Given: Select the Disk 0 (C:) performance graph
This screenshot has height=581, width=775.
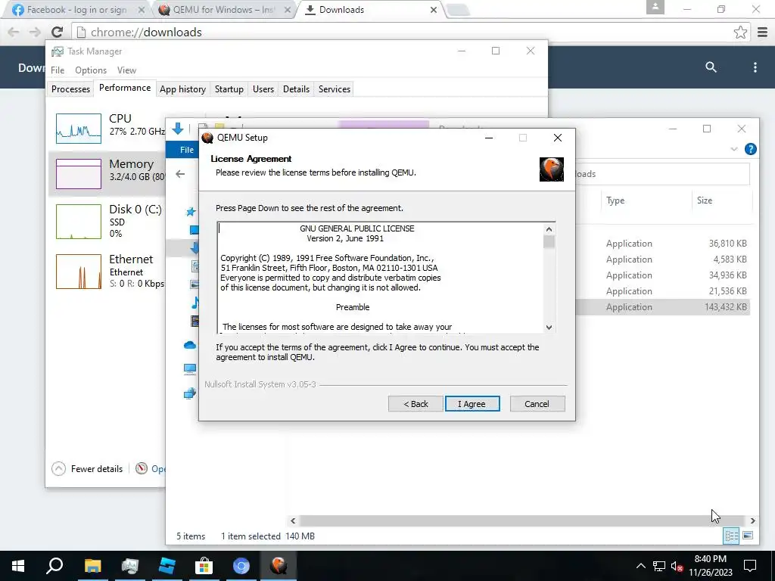Looking at the screenshot, I should pos(79,222).
